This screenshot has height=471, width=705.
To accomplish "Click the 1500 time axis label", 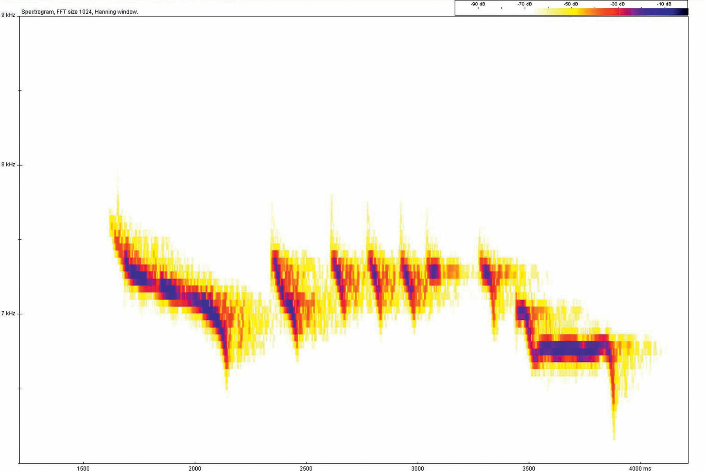I will pyautogui.click(x=83, y=468).
